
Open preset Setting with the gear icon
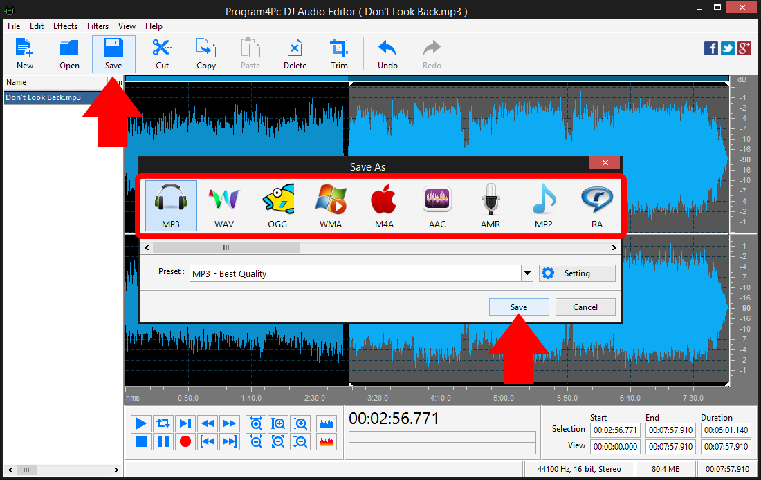577,273
